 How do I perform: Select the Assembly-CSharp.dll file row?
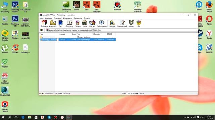point(77,40)
